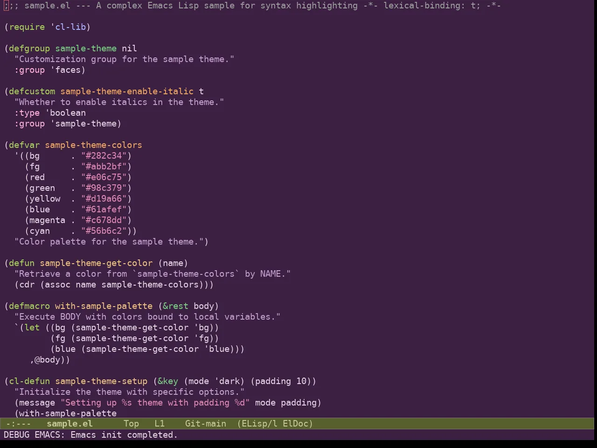This screenshot has height=448, width=597.
Task: Click on 'cl-lib' symbol
Action: tap(70, 27)
